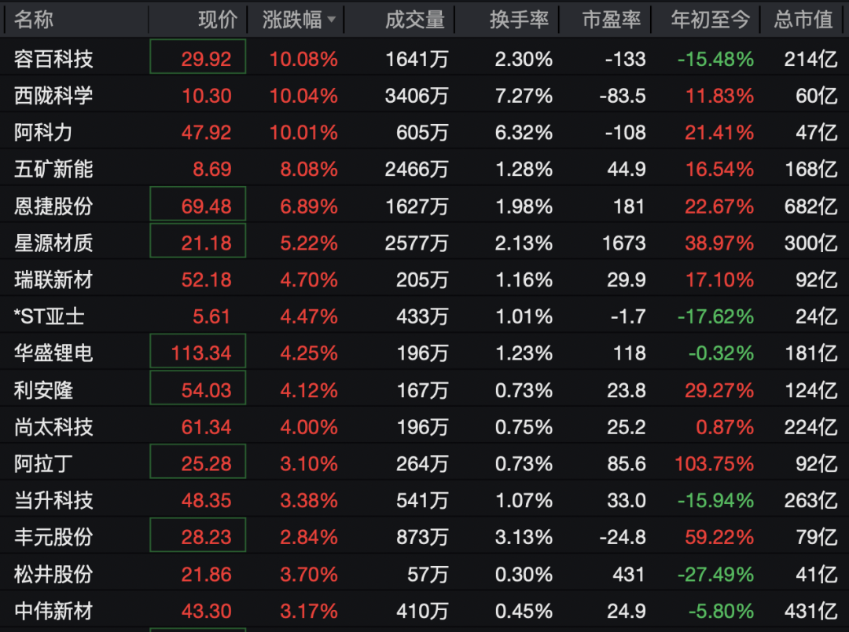Click price 5.61 of *ST亚士
Viewport: 849px width, 632px height.
(x=211, y=316)
